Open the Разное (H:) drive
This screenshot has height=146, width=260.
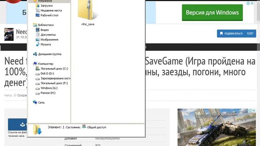point(48,93)
